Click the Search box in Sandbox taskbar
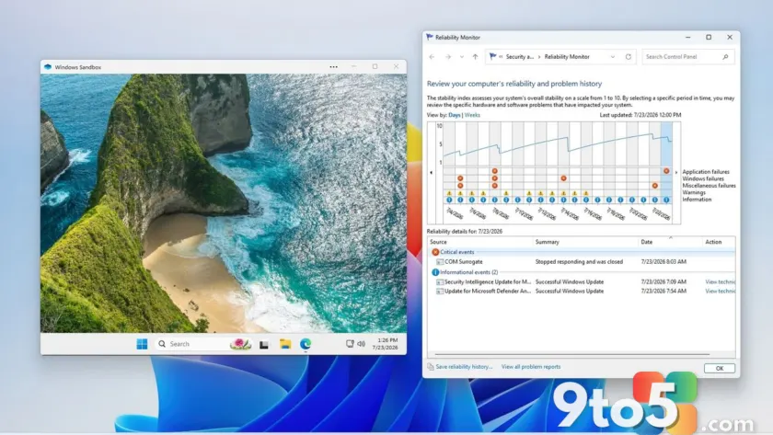 (x=203, y=344)
